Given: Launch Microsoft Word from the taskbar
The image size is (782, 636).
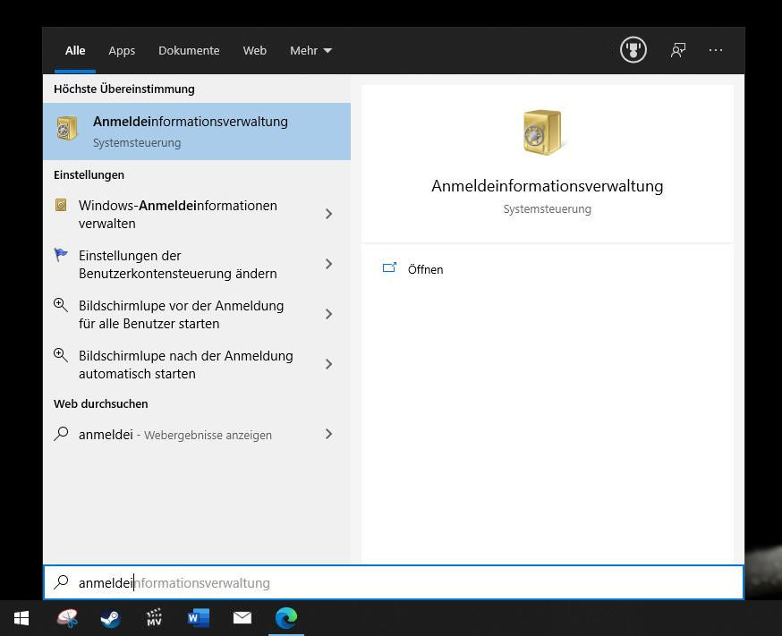Looking at the screenshot, I should 198,618.
